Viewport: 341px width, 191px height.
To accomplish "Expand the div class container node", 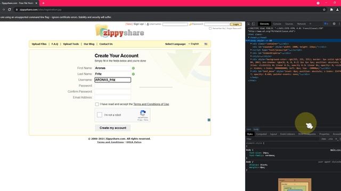I will click(251, 44).
